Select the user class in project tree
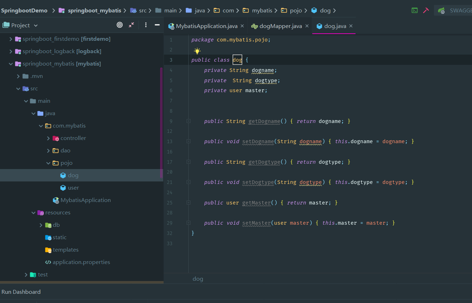 73,188
